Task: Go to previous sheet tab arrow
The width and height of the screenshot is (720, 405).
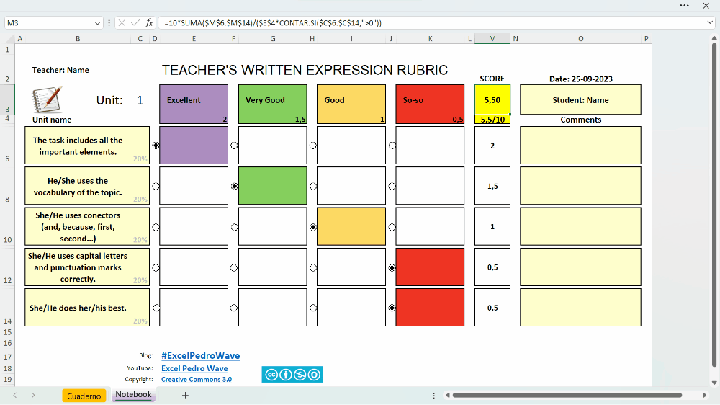Action: point(15,396)
